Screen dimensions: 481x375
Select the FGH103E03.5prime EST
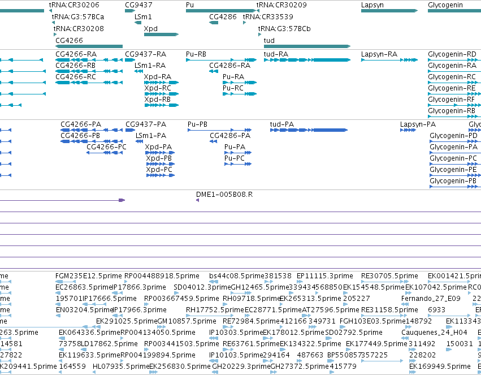click(341, 327)
